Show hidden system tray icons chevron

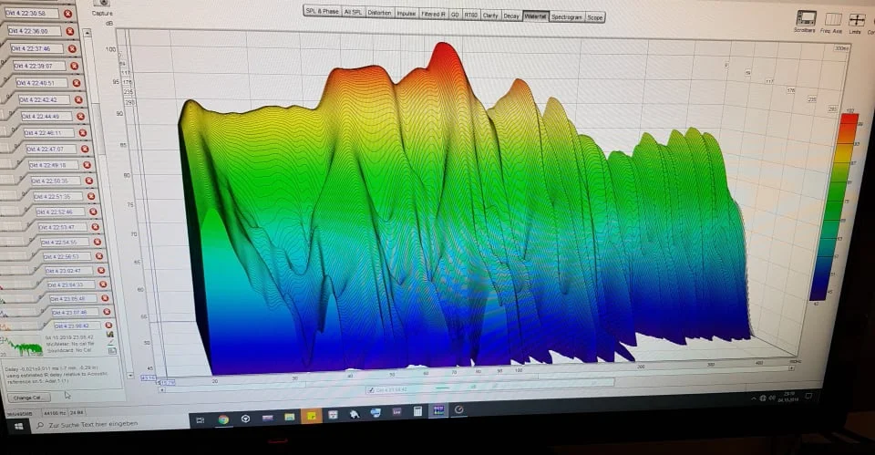pos(754,398)
